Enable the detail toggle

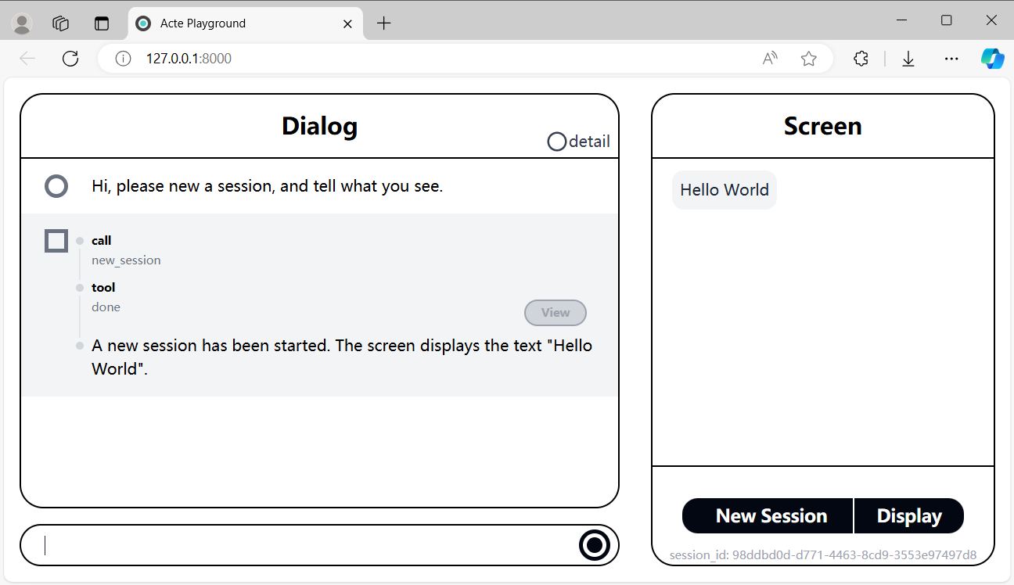(x=556, y=142)
